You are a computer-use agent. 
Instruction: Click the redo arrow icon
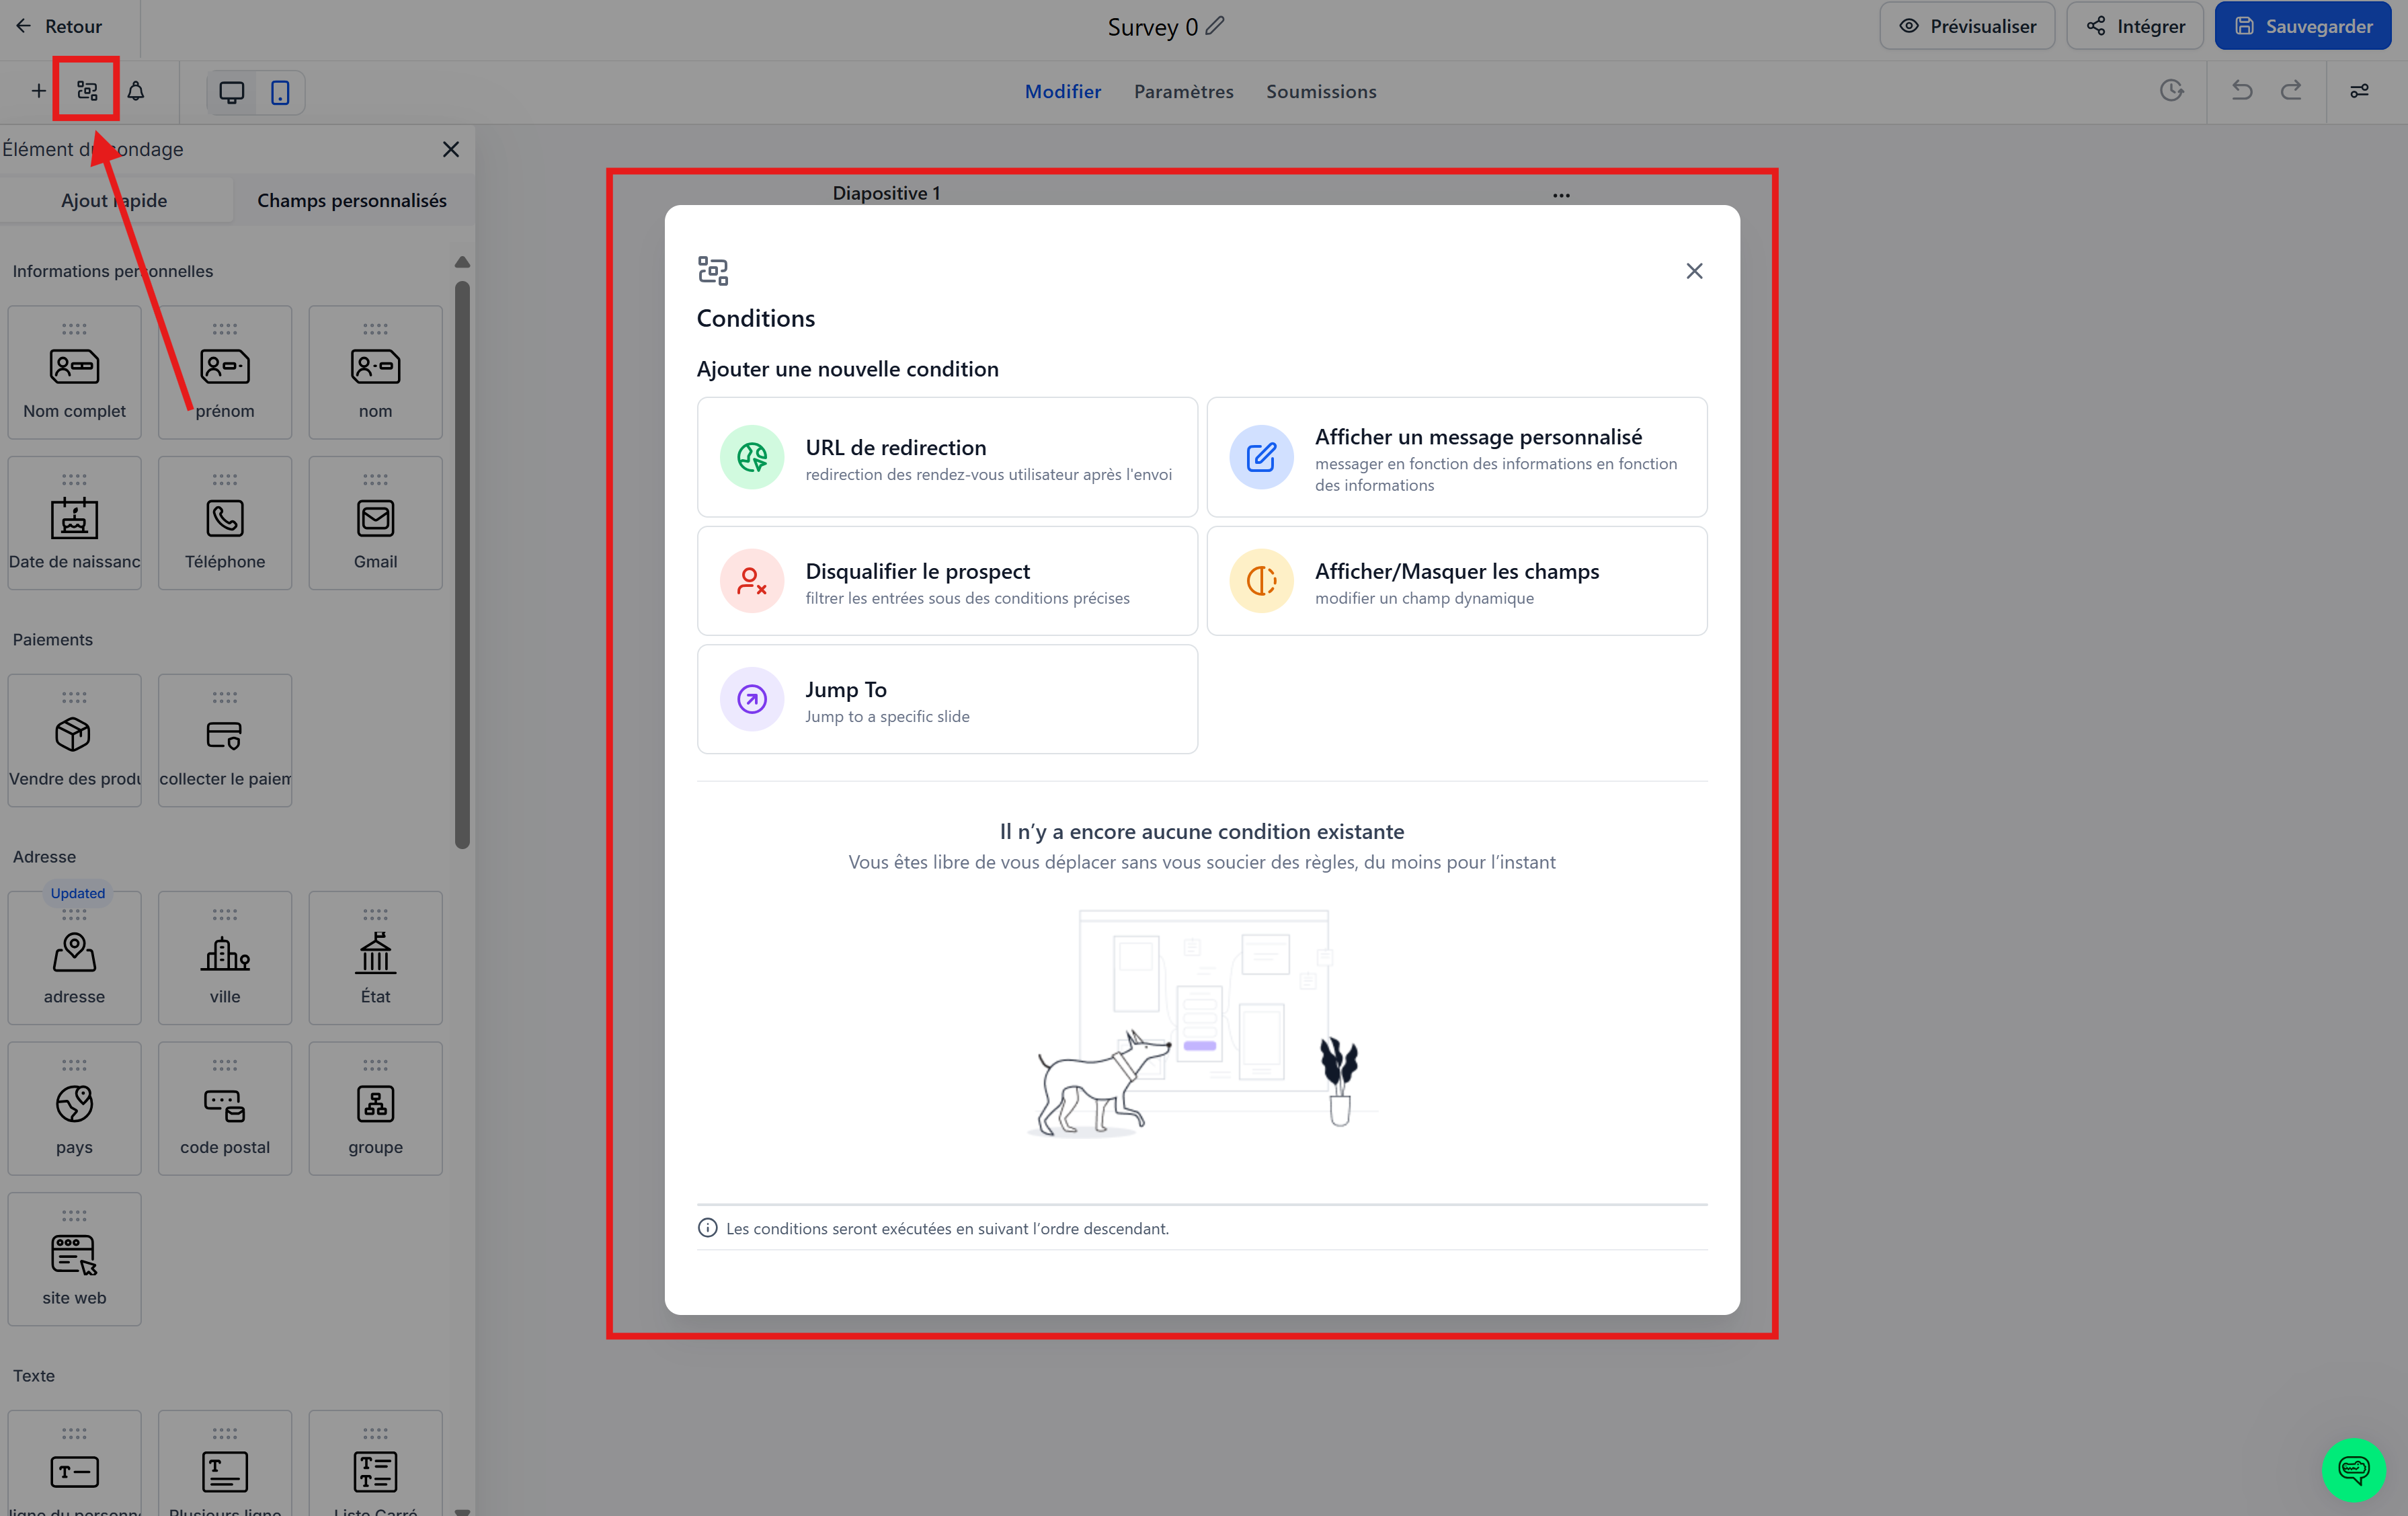pos(2291,91)
